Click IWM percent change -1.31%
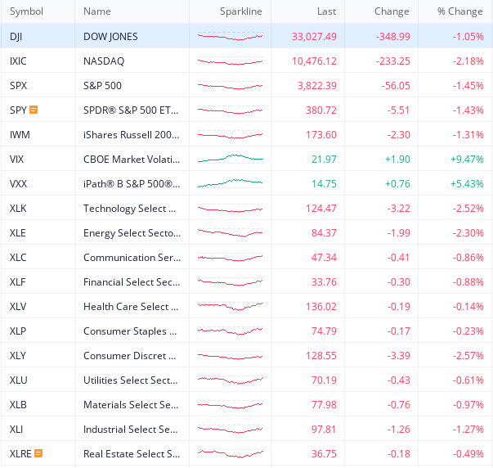Image resolution: width=493 pixels, height=468 pixels. 468,134
